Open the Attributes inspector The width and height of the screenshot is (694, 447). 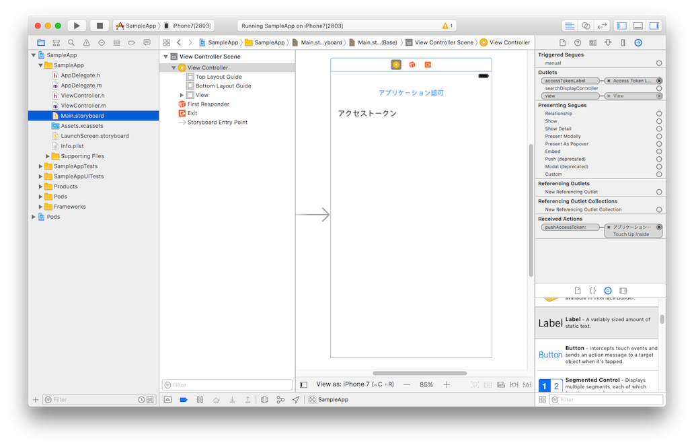(x=608, y=42)
